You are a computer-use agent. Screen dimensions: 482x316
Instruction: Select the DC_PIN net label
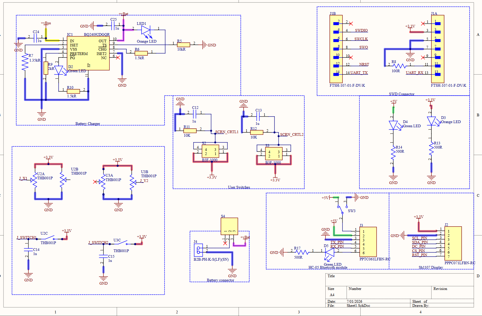coord(419,246)
